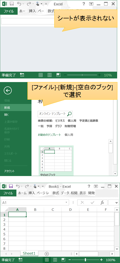Open the 表示 ribbon tab

click(x=83, y=193)
